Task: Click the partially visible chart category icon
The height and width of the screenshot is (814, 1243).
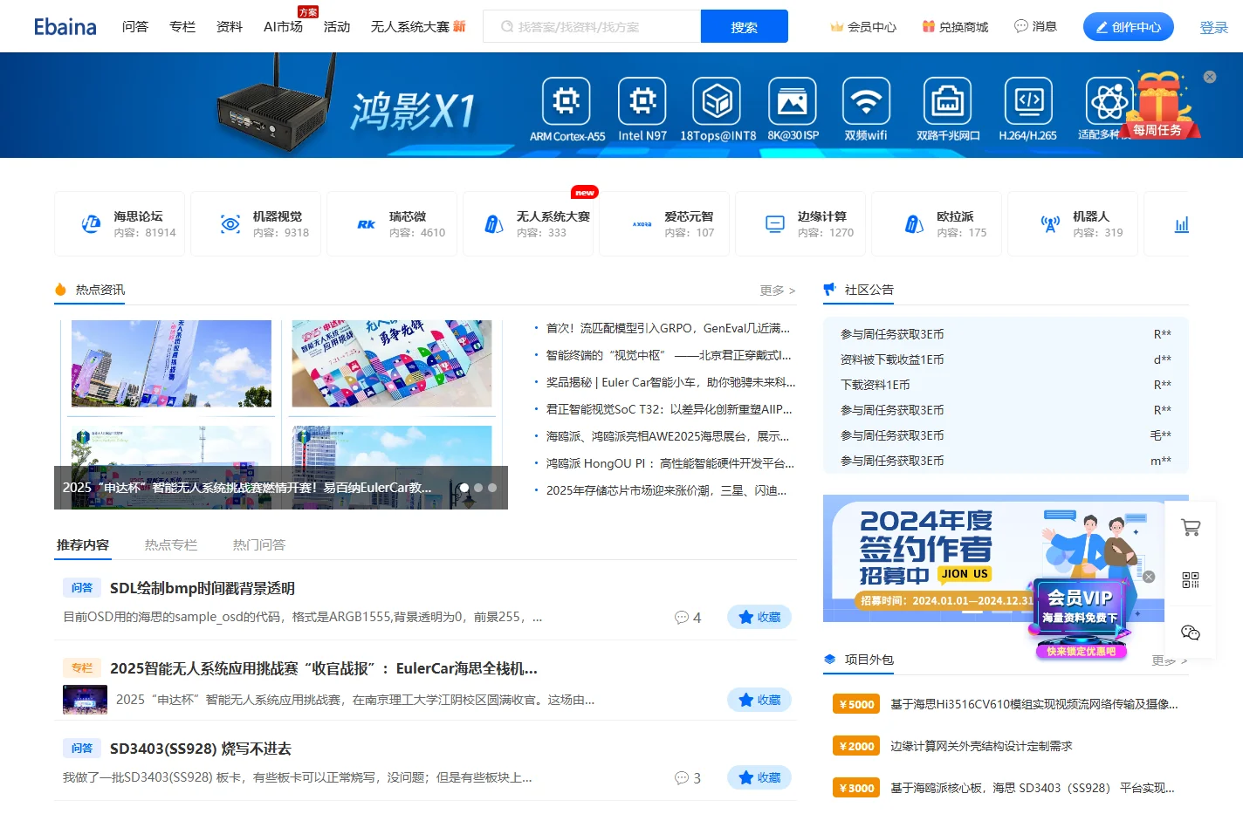Action: pyautogui.click(x=1181, y=224)
